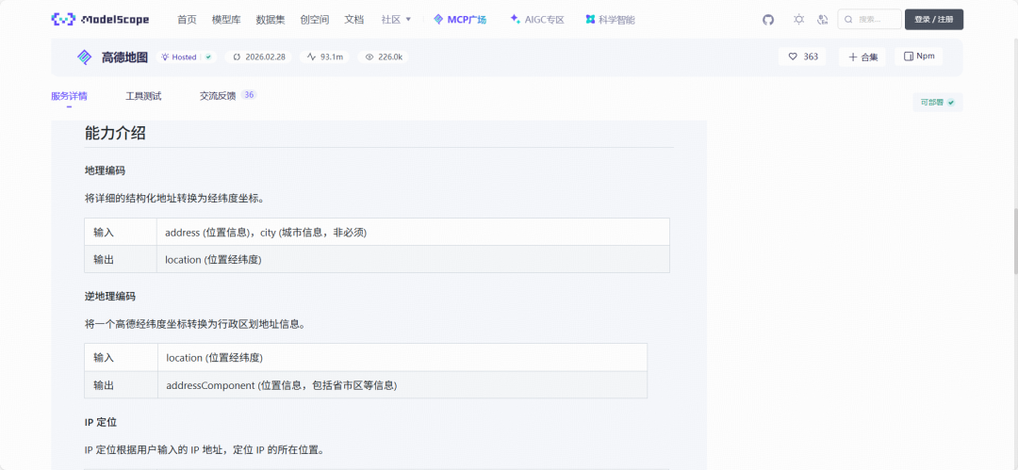Click the 可部署 status badge
The height and width of the screenshot is (470, 1018).
tap(938, 103)
